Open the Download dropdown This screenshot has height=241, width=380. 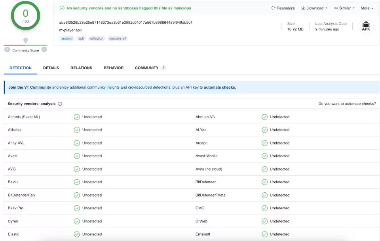coord(314,8)
